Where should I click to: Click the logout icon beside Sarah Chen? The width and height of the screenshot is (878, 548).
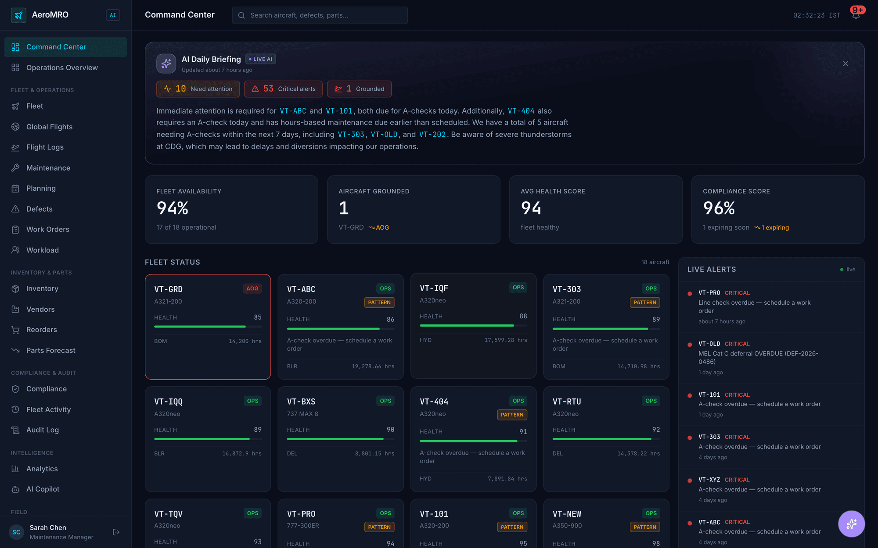click(116, 532)
